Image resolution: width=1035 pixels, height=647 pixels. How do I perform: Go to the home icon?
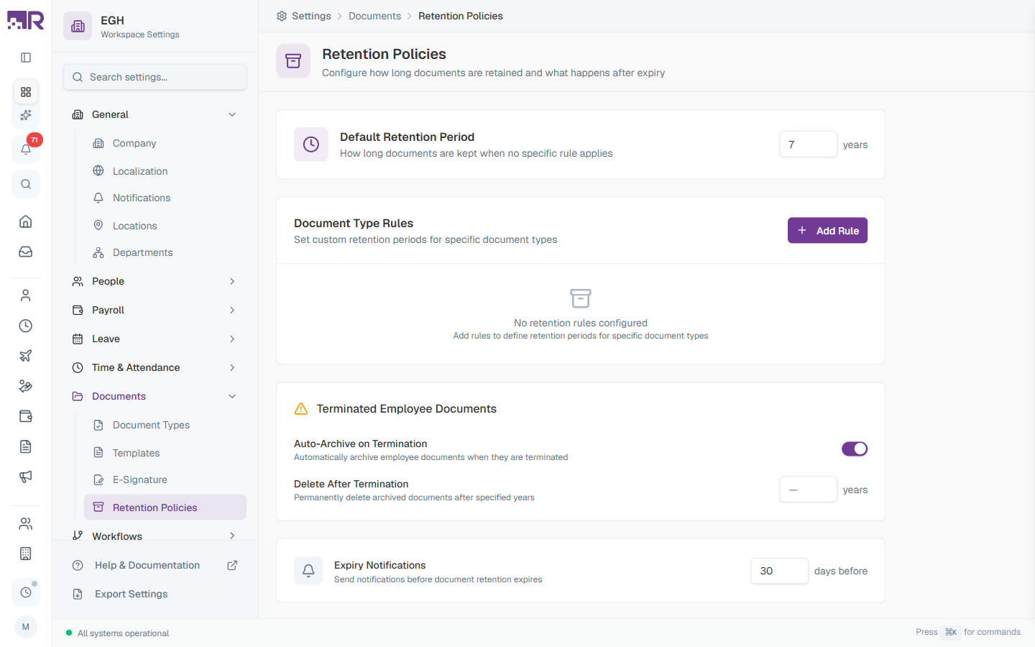[x=26, y=221]
